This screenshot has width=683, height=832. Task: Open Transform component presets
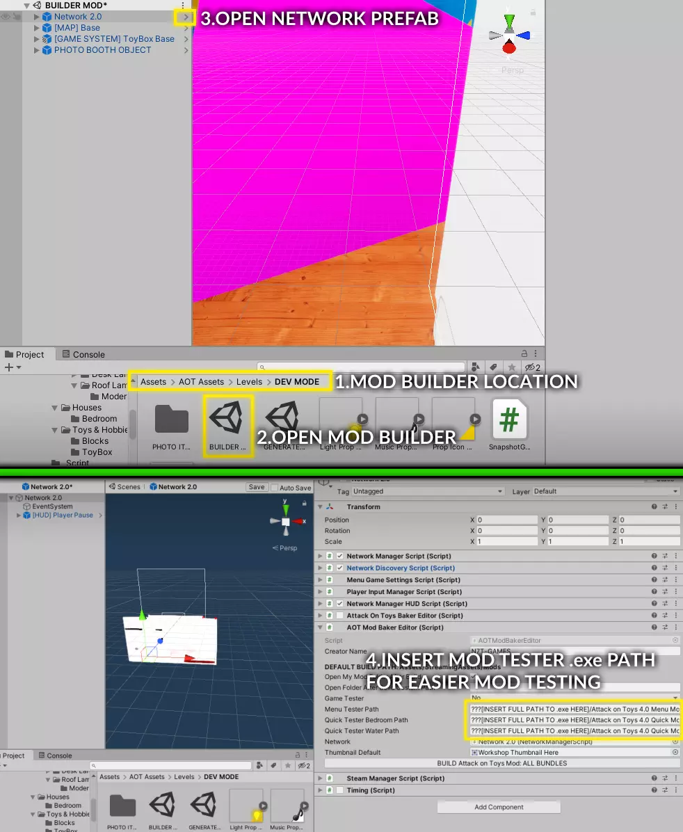point(665,506)
